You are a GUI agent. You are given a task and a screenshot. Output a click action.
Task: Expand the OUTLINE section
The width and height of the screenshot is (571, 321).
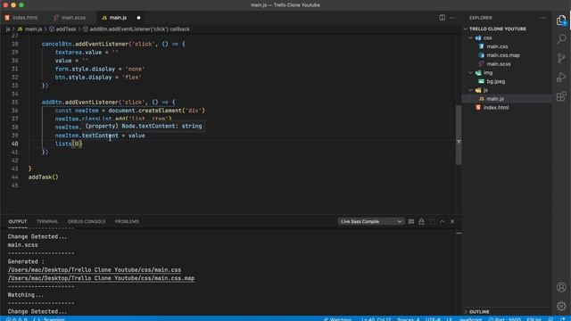pos(479,311)
